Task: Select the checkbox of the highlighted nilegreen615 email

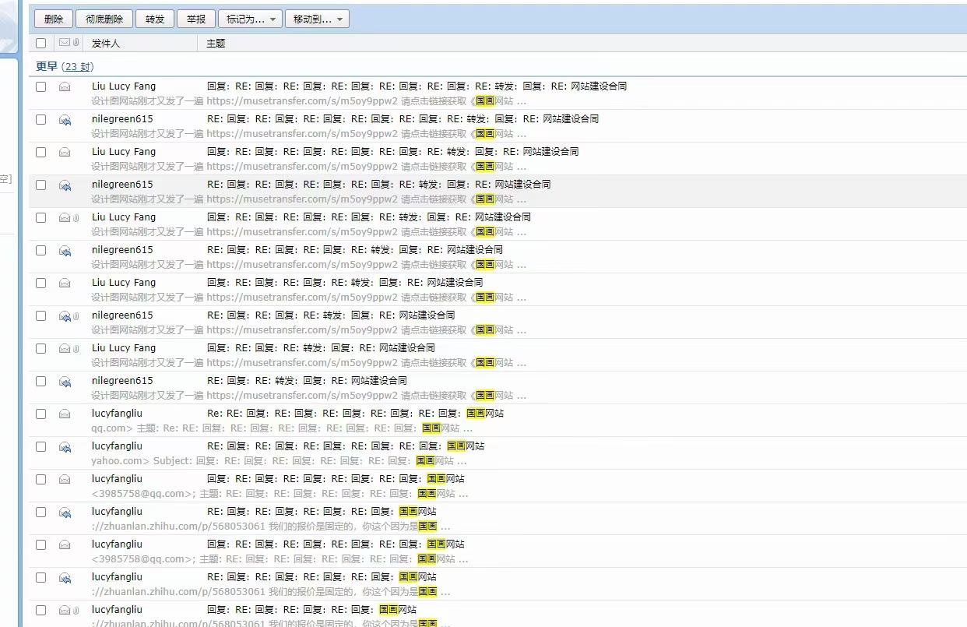Action: coord(41,185)
